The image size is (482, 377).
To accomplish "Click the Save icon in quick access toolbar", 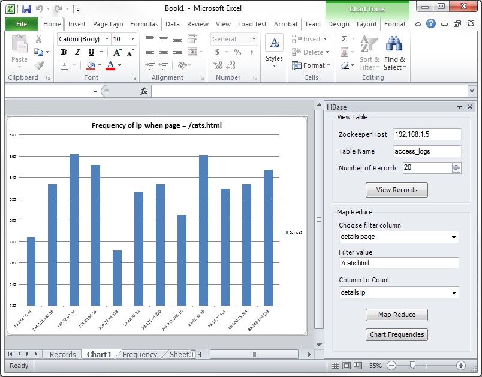I will pos(26,9).
